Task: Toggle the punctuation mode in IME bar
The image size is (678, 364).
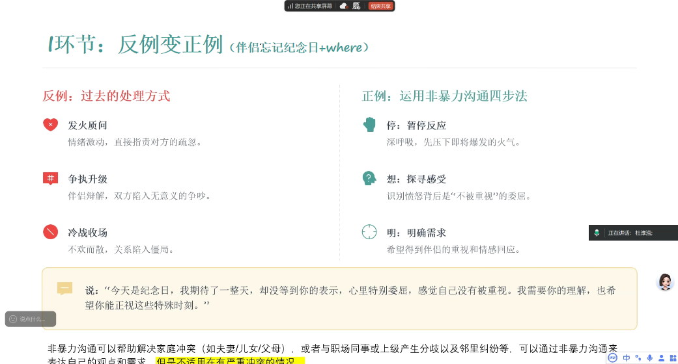Action: click(638, 358)
